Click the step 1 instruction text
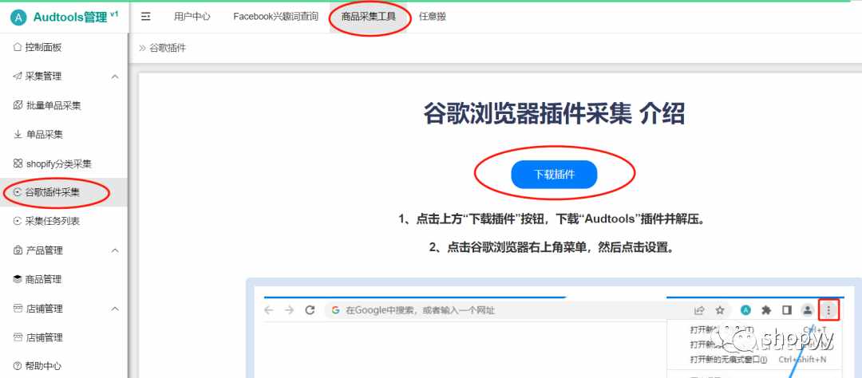 coord(552,219)
